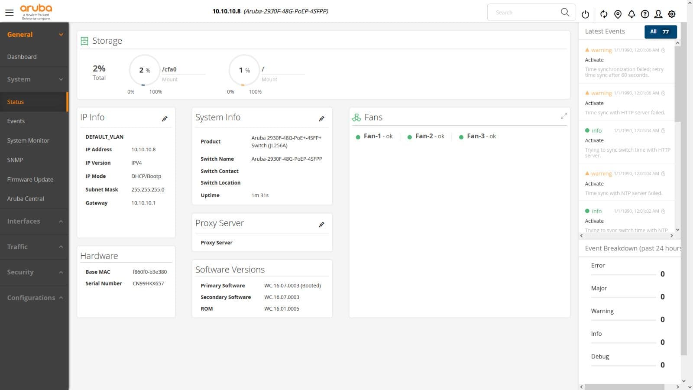Click the All 77 events button
Image resolution: width=693 pixels, height=390 pixels.
coord(660,32)
